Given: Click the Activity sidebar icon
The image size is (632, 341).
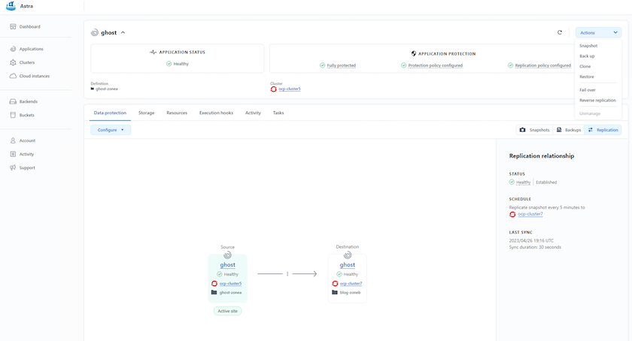Looking at the screenshot, I should (x=13, y=154).
